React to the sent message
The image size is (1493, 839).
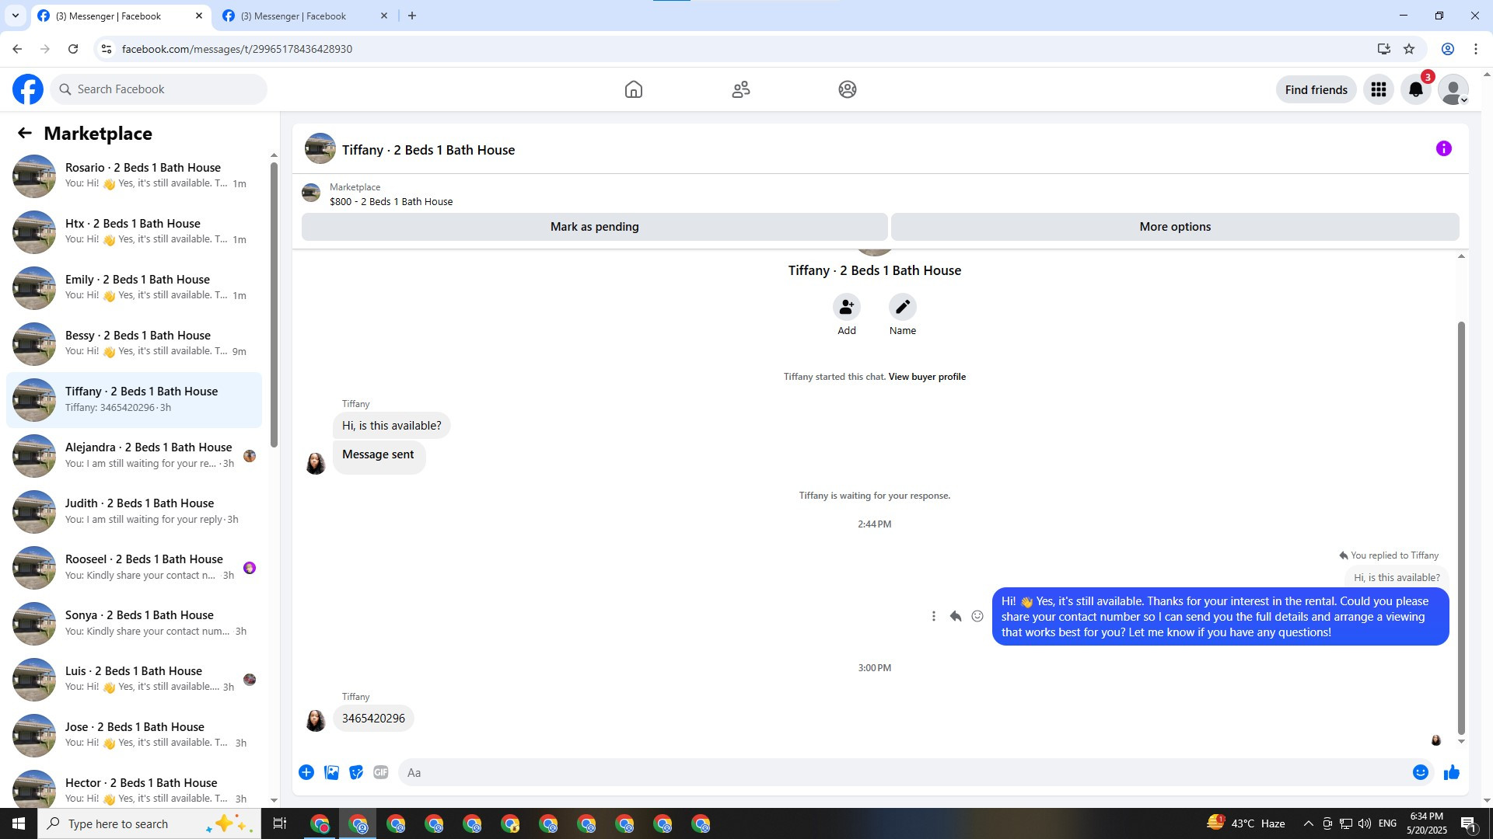977,616
